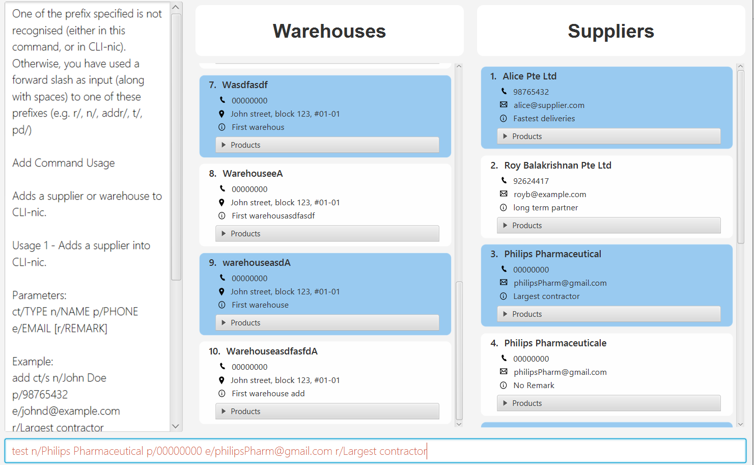This screenshot has height=465, width=754.
Task: Click remark 'long term partner'
Action: point(545,207)
